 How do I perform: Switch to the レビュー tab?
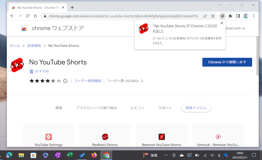point(138,108)
